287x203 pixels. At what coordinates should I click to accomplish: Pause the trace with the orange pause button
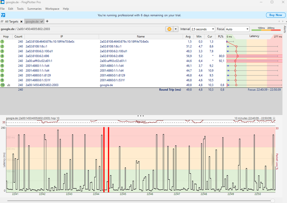point(169,29)
